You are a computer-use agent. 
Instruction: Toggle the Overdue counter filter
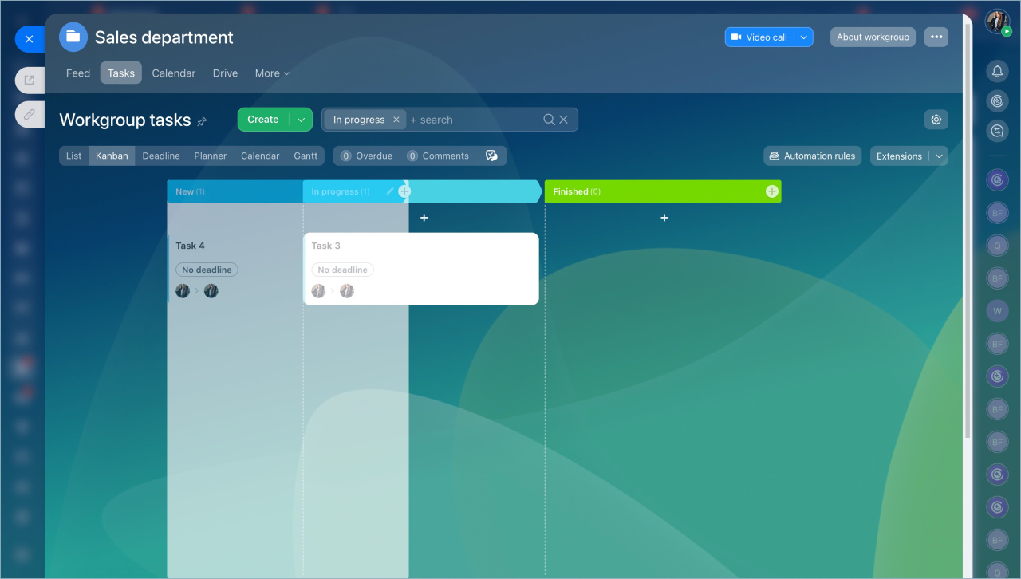(x=367, y=156)
